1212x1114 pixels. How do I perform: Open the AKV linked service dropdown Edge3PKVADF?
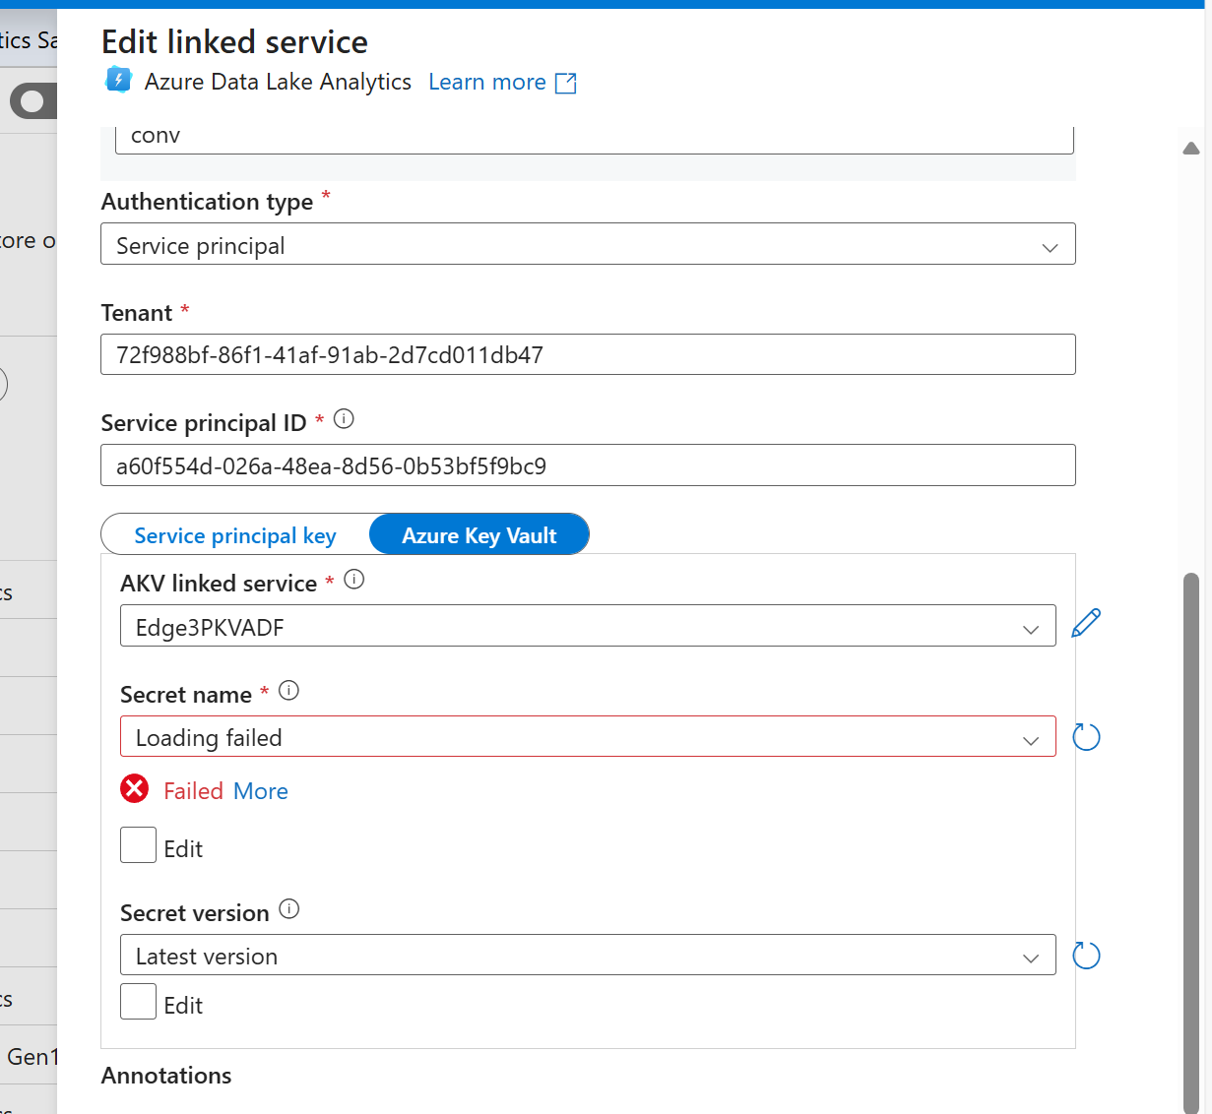point(588,626)
